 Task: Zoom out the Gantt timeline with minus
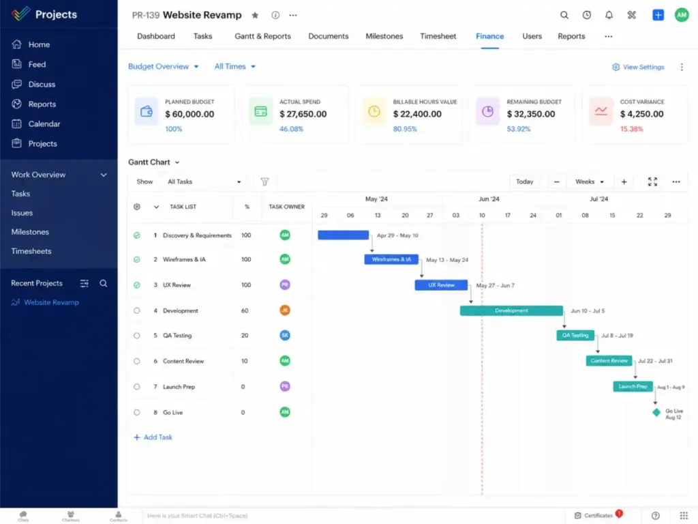[556, 181]
